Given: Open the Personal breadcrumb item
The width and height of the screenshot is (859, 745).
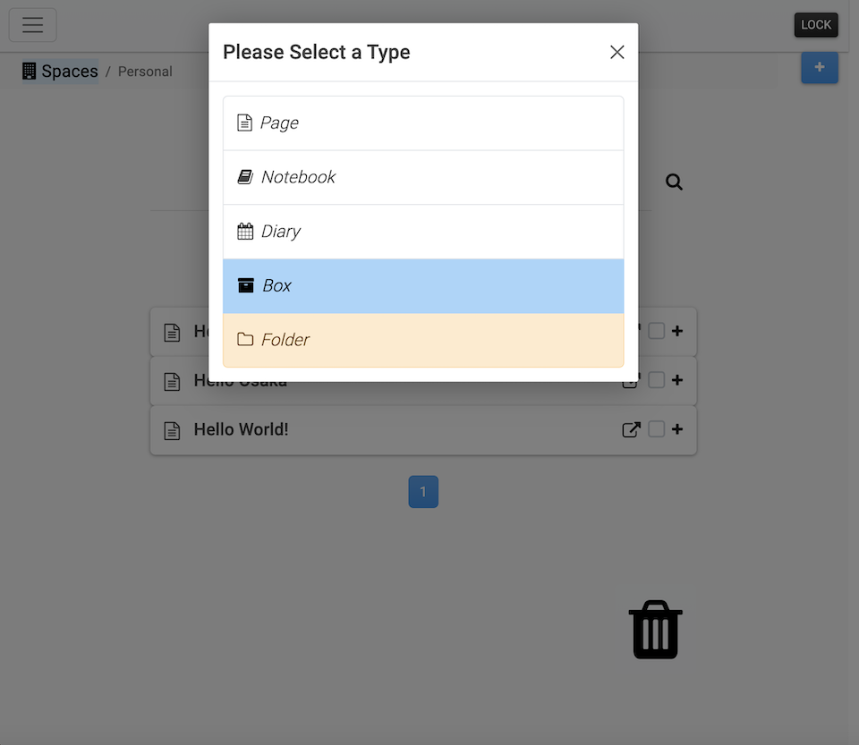Looking at the screenshot, I should click(145, 71).
